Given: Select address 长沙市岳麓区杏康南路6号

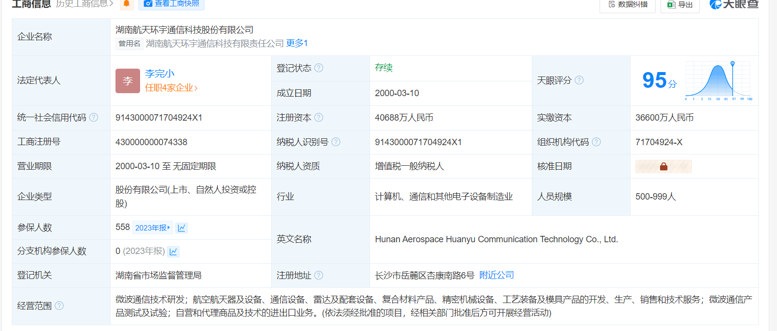Looking at the screenshot, I should coord(425,276).
